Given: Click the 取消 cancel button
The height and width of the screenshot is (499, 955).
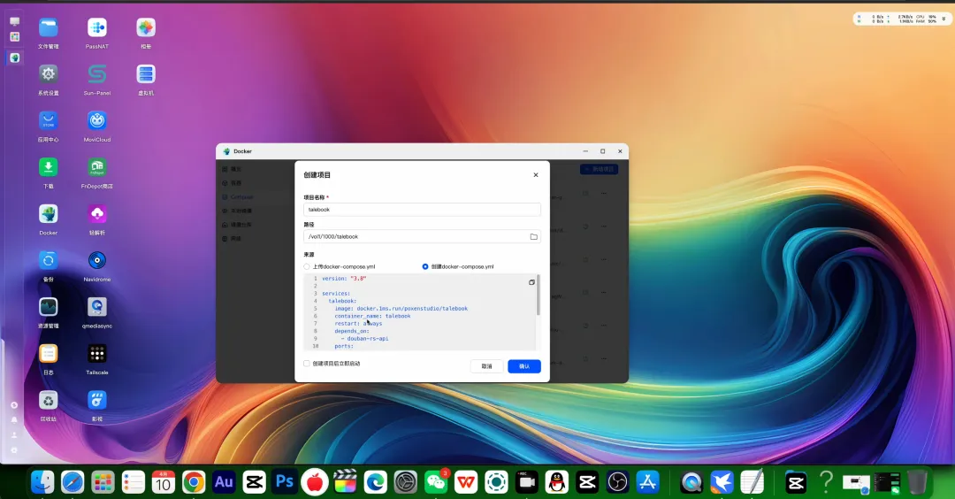Looking at the screenshot, I should pyautogui.click(x=486, y=366).
